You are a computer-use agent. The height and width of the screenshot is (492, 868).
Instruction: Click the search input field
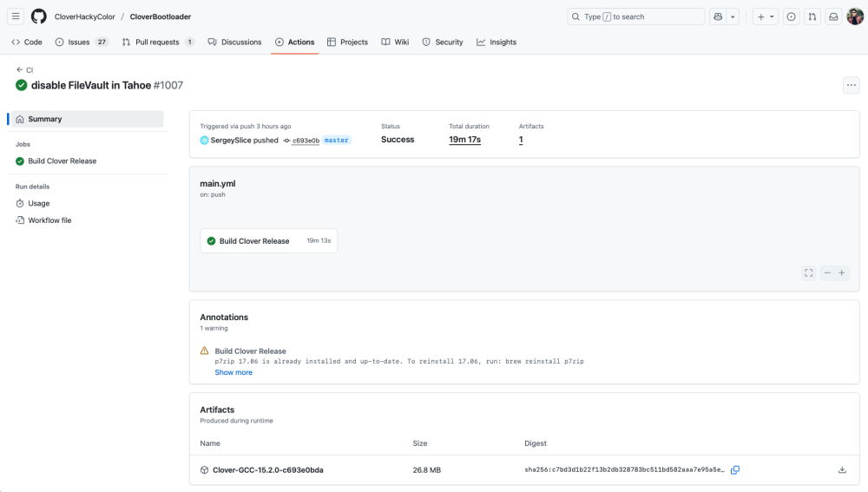point(636,16)
